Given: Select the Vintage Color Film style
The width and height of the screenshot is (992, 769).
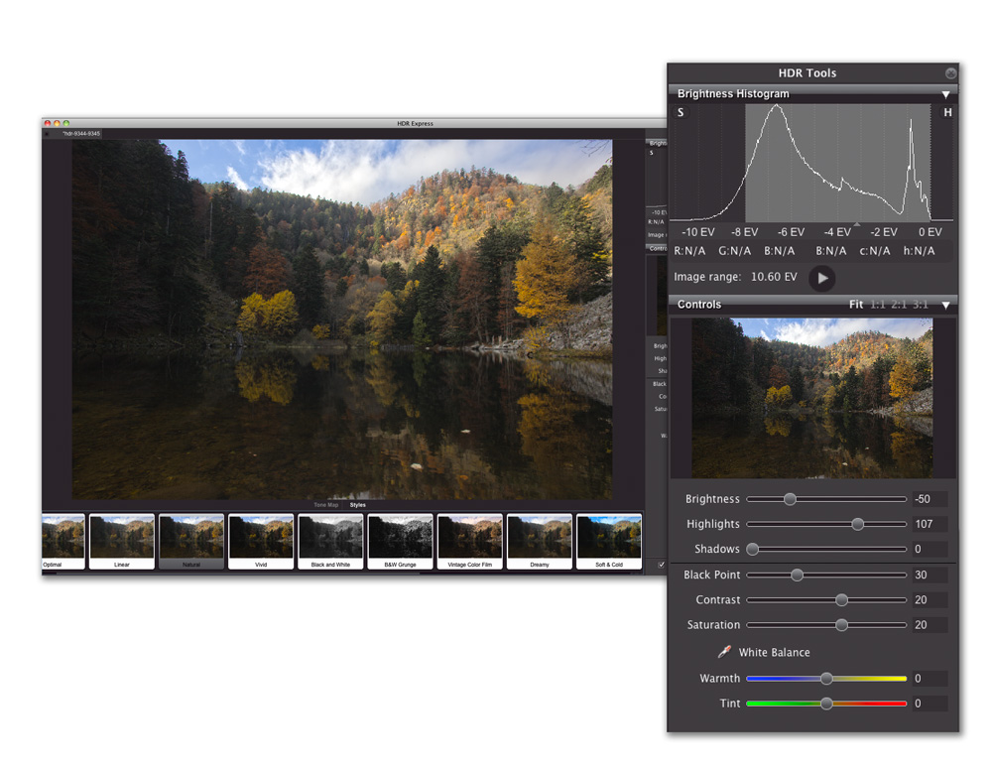Looking at the screenshot, I should [x=469, y=542].
